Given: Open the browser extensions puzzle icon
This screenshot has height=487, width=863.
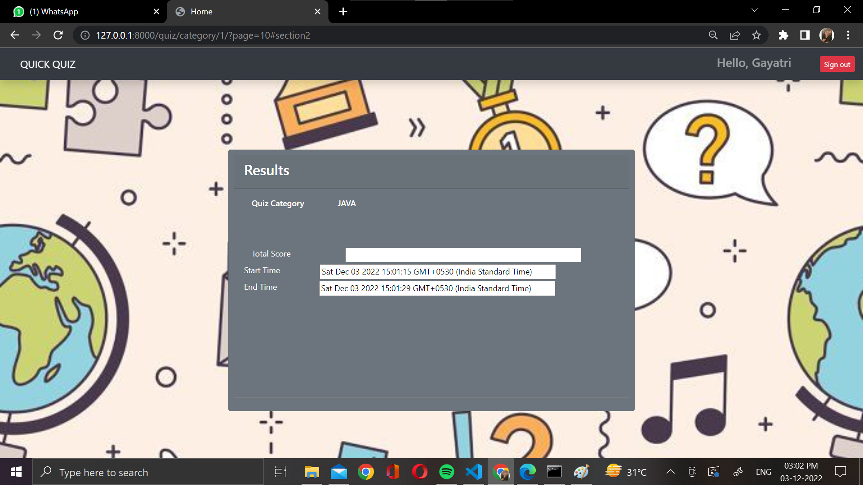Looking at the screenshot, I should click(783, 35).
